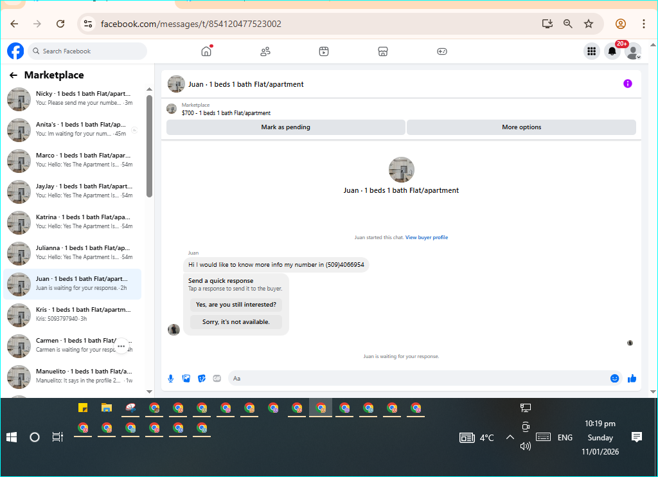This screenshot has height=477, width=658.
Task: Open the Home feed icon
Action: (206, 51)
